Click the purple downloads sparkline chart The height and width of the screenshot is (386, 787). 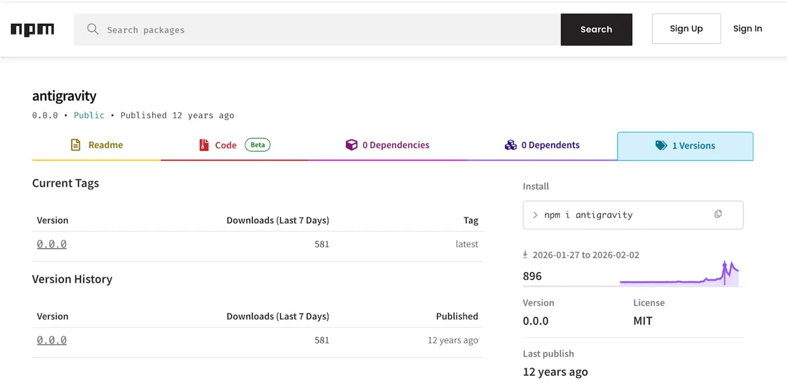tap(679, 275)
